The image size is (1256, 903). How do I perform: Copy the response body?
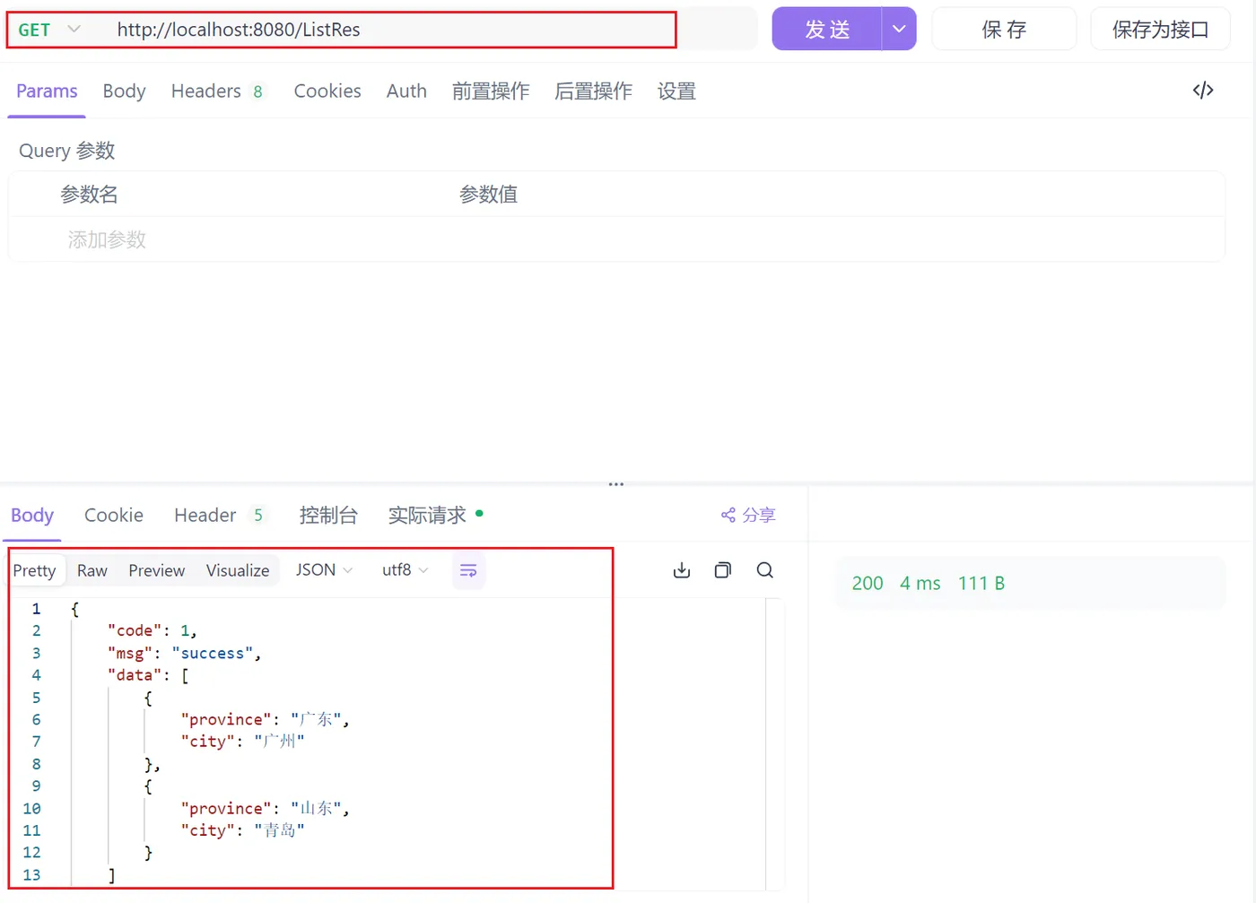(723, 570)
